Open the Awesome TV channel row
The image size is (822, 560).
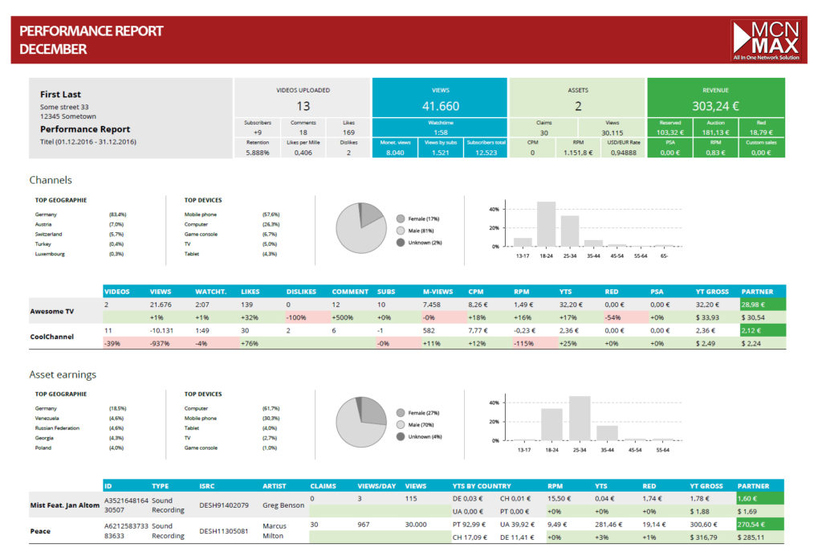tap(54, 311)
